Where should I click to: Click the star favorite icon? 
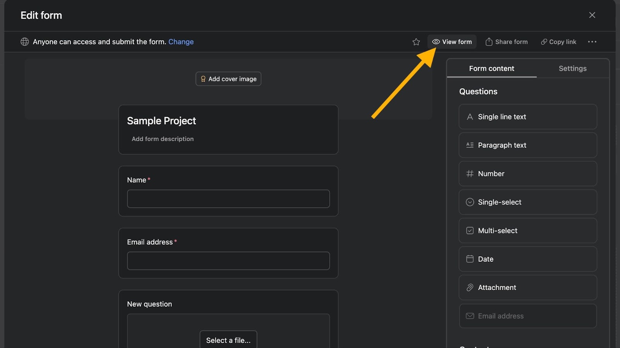pos(416,42)
